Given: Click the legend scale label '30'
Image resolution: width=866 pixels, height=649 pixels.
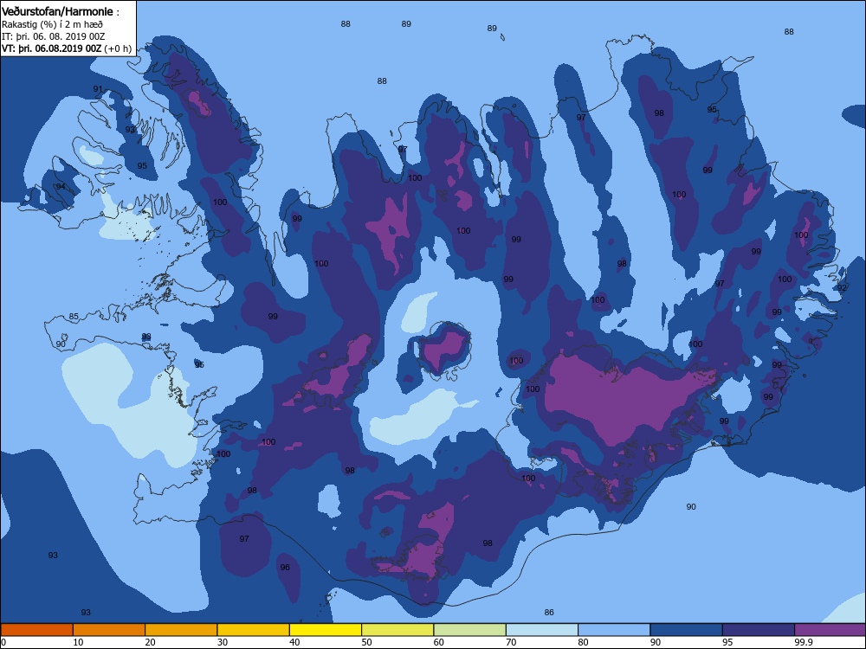Looking at the screenshot, I should pyautogui.click(x=223, y=642).
